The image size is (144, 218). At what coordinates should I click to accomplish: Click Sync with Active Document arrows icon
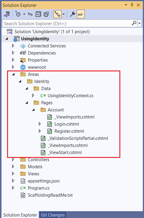[30, 14]
